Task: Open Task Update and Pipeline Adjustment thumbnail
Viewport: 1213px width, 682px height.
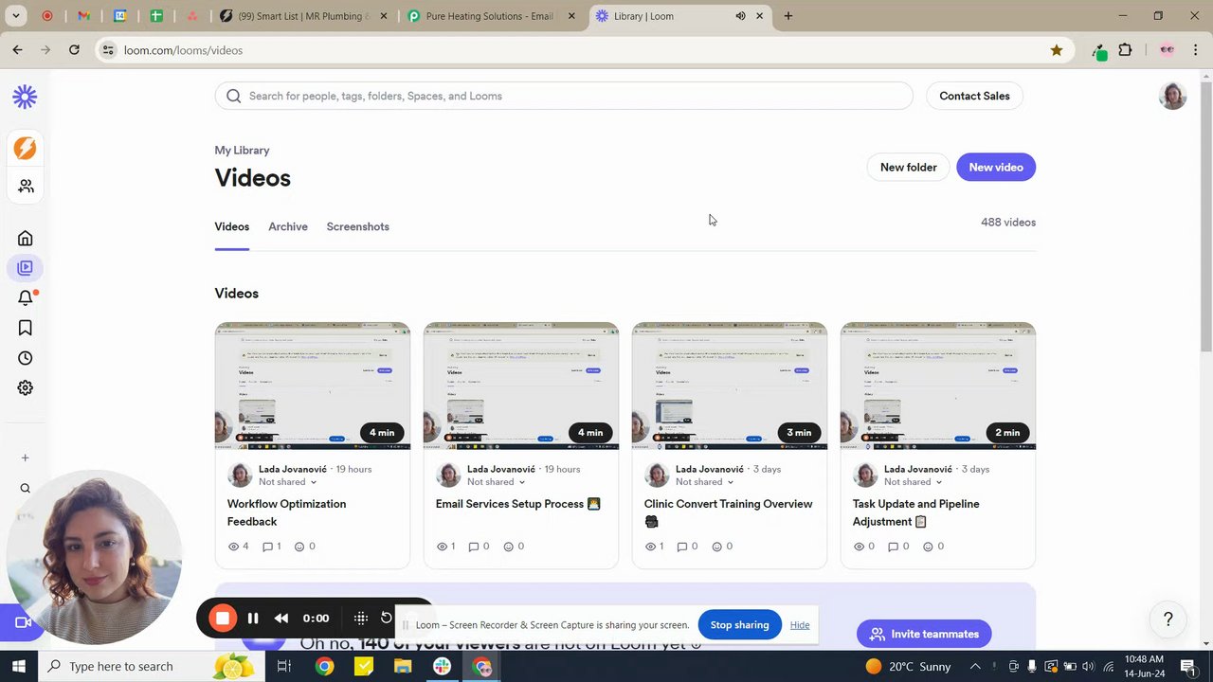Action: (x=938, y=386)
